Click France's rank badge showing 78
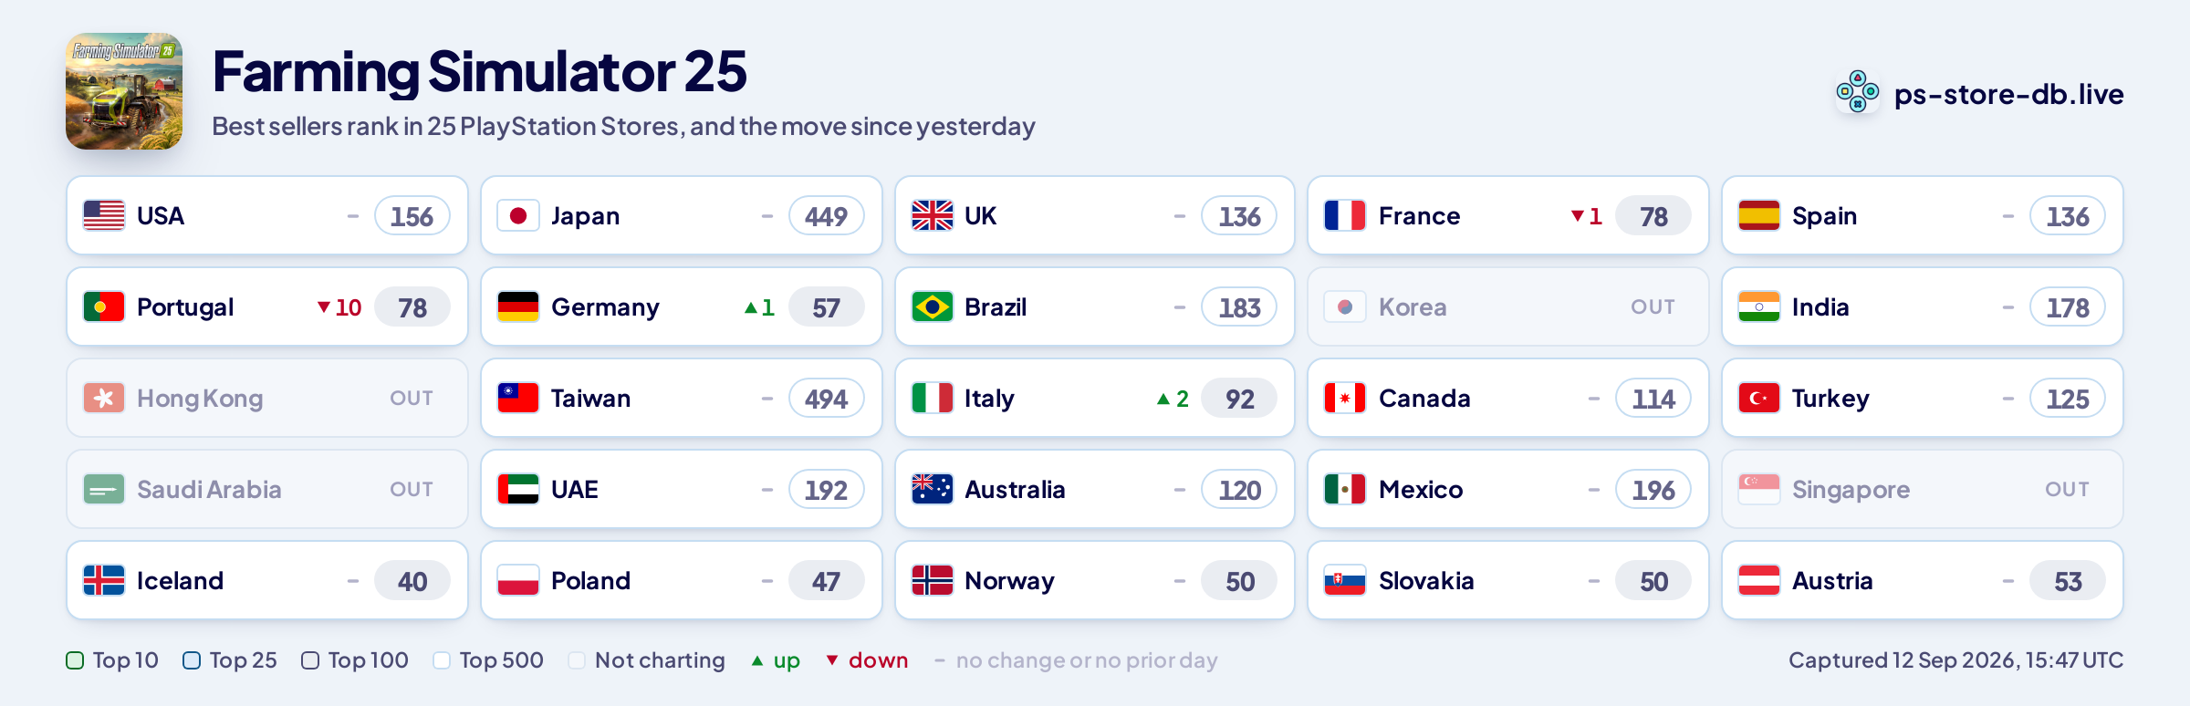 (1653, 216)
